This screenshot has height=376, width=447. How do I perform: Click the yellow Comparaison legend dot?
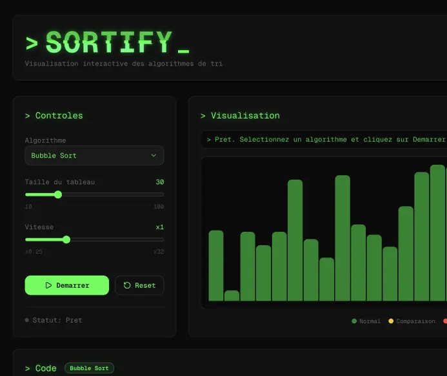click(391, 321)
